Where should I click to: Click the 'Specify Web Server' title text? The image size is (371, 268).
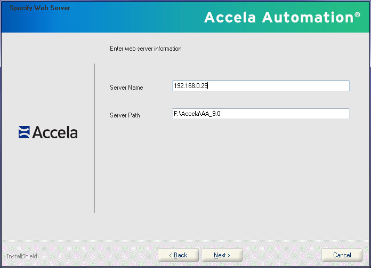[39, 9]
